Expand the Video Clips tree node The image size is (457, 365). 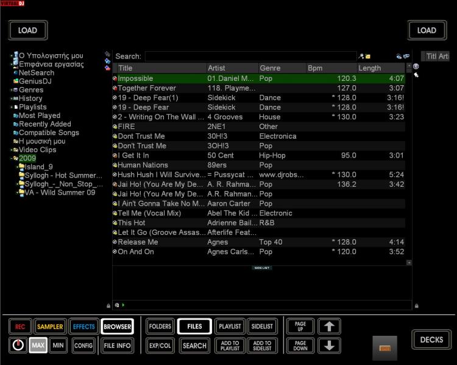tap(12, 150)
